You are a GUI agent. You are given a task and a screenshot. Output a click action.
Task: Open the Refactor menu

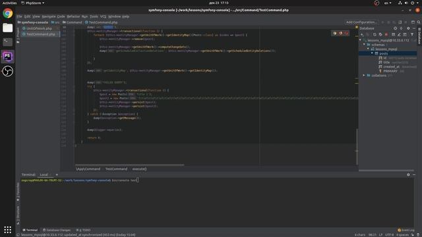coord(73,16)
